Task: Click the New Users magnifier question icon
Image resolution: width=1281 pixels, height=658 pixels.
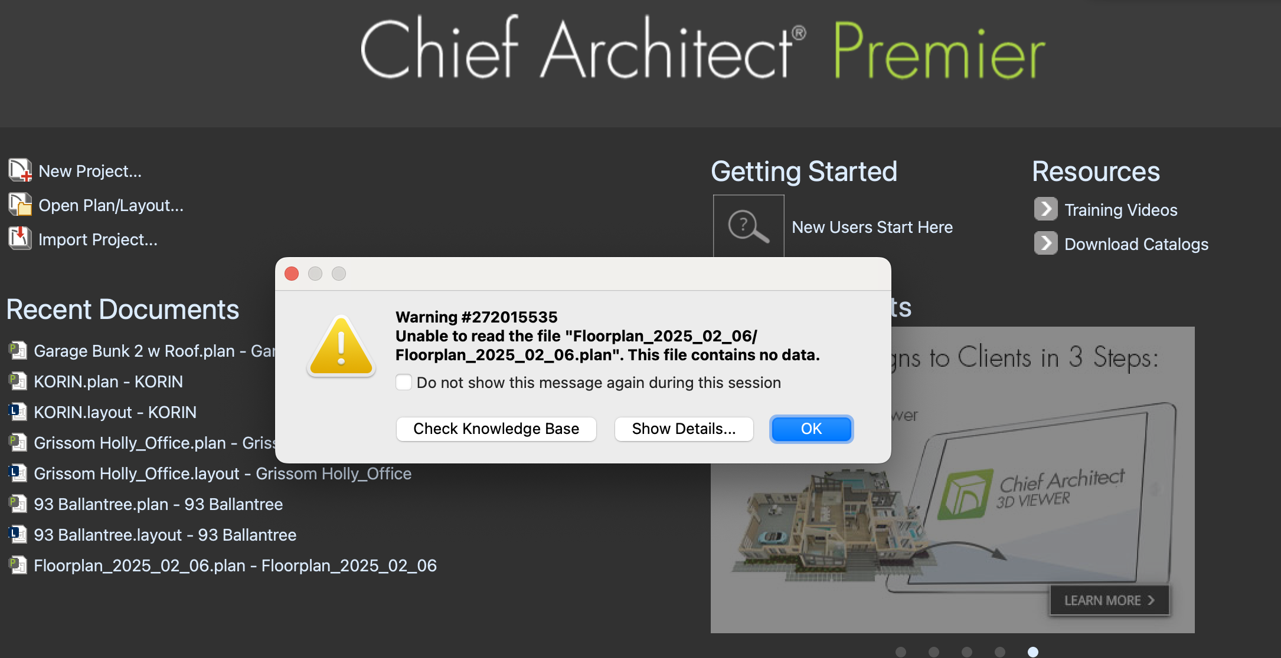Action: coord(749,226)
